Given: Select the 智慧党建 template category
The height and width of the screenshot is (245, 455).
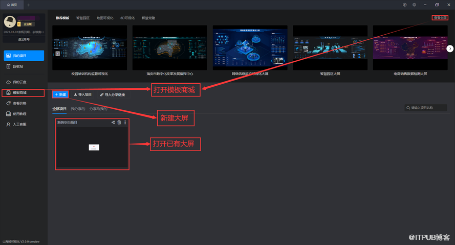Looking at the screenshot, I should 148,18.
